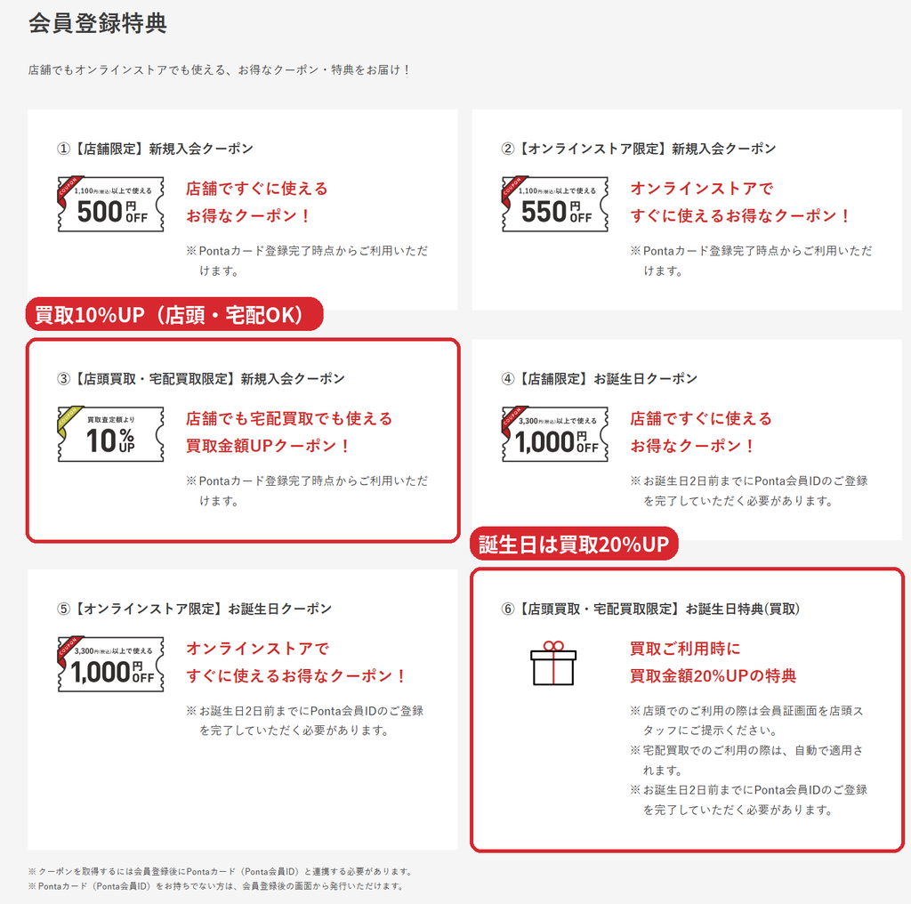Click red text 買取ご利用時に

(685, 649)
